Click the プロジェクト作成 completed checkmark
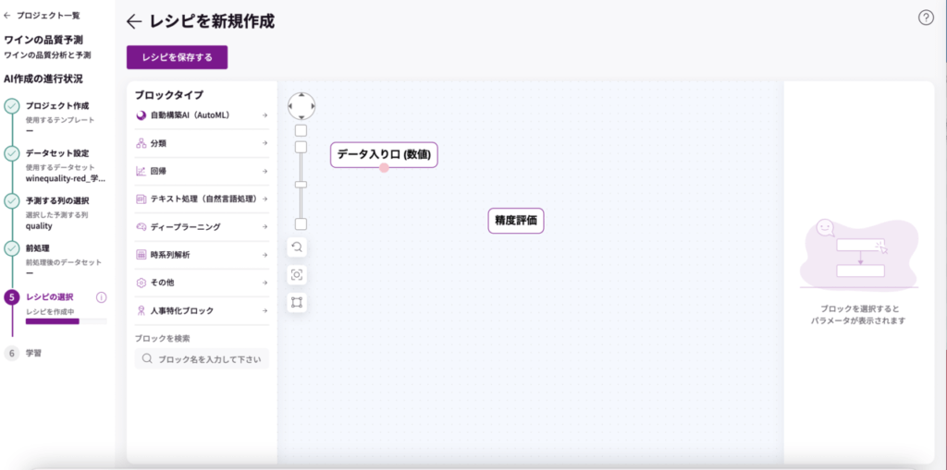 pos(12,106)
